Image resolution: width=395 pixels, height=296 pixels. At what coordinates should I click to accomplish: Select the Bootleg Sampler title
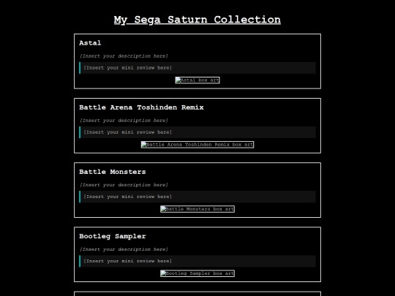pos(113,236)
